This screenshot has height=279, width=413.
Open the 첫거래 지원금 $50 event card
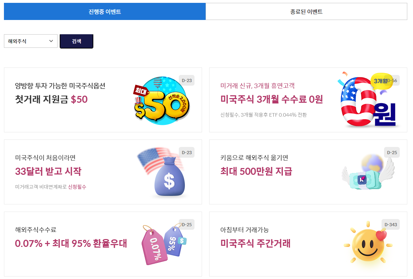pyautogui.click(x=103, y=99)
